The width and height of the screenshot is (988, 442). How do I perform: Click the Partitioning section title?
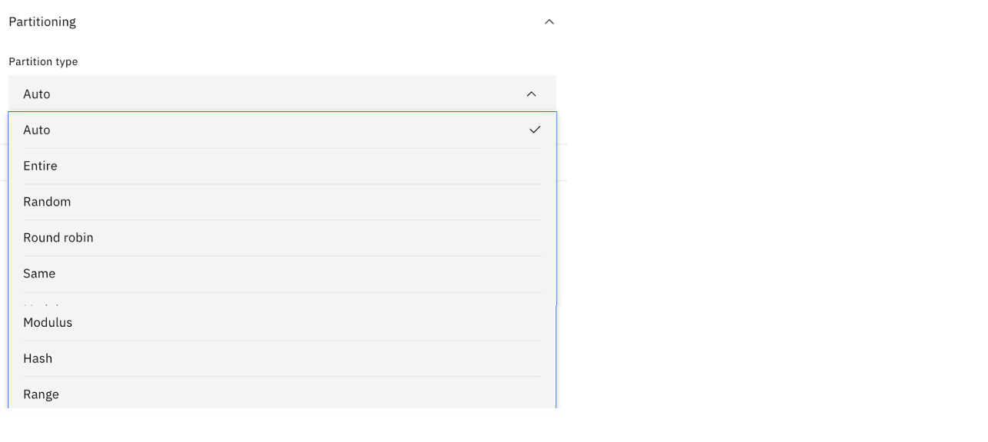[42, 21]
